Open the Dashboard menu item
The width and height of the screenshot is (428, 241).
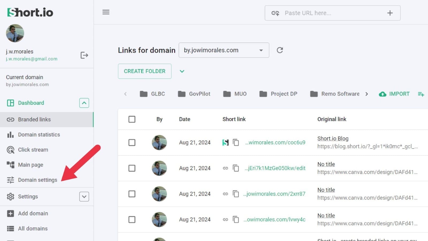[x=31, y=103]
